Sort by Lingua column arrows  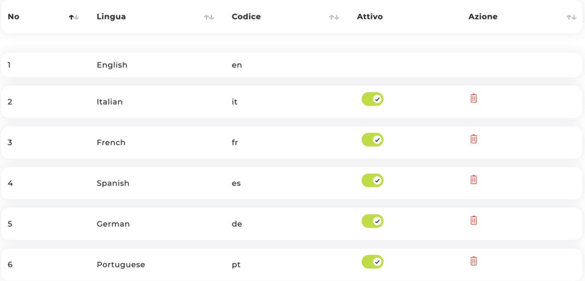point(209,17)
